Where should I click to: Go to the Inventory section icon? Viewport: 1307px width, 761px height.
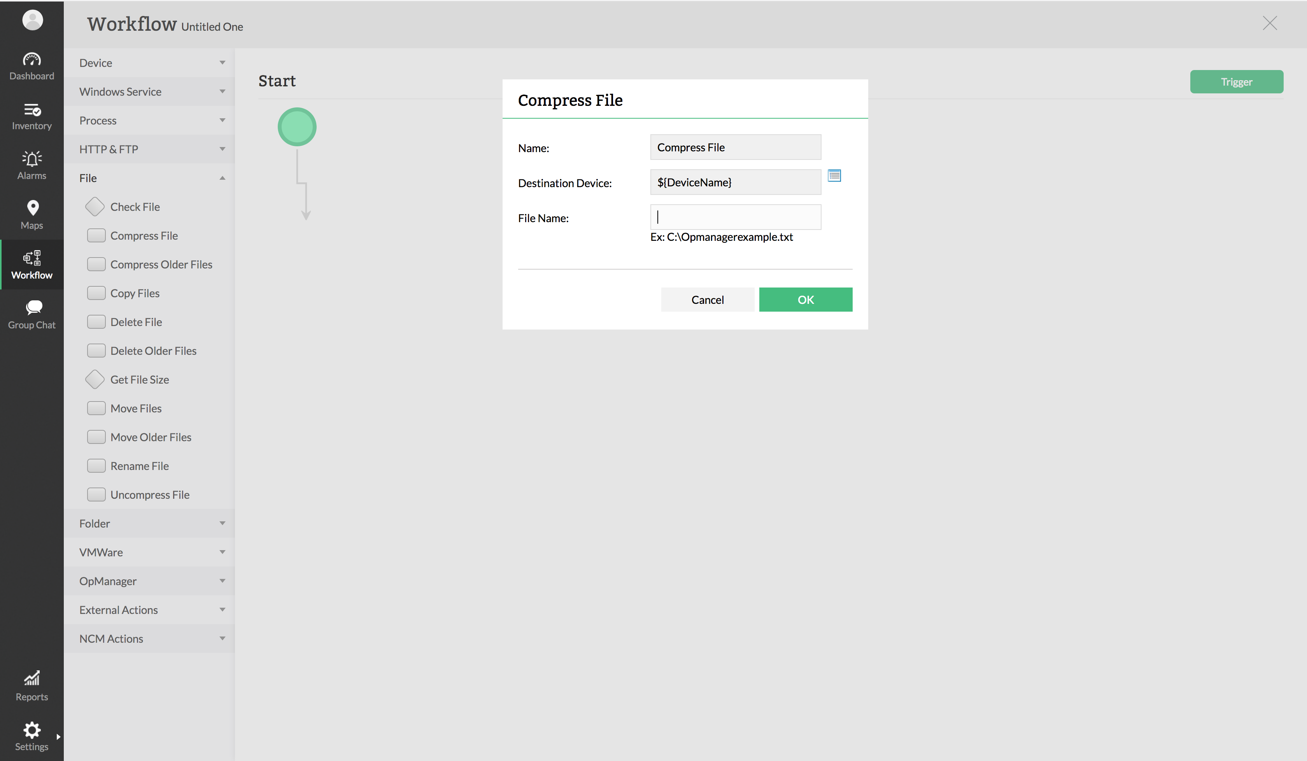(32, 116)
